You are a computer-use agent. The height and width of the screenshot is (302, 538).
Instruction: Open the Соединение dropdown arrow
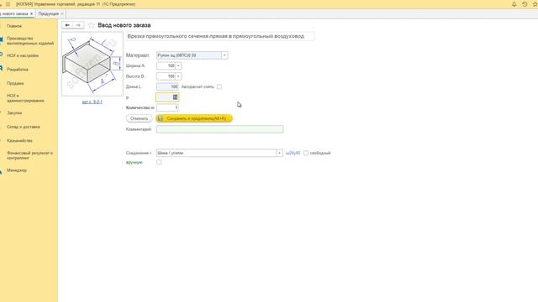pos(279,153)
